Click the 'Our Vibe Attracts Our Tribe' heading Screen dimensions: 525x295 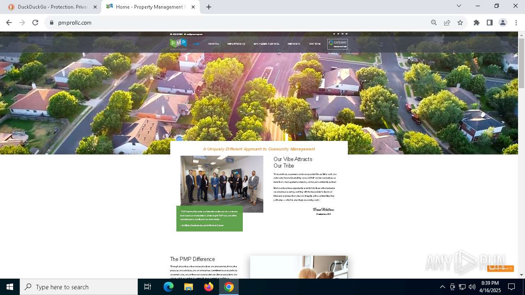(293, 162)
